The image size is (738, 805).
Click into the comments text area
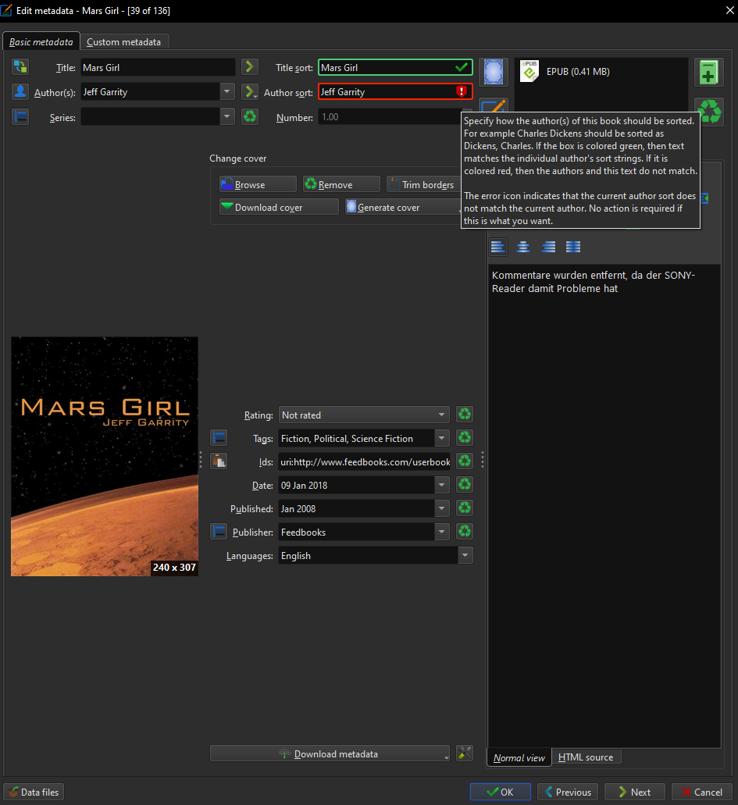coord(604,506)
